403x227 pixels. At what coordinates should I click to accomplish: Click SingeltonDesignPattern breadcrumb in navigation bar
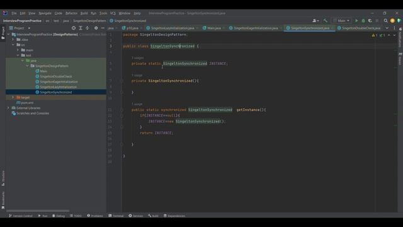pos(89,21)
